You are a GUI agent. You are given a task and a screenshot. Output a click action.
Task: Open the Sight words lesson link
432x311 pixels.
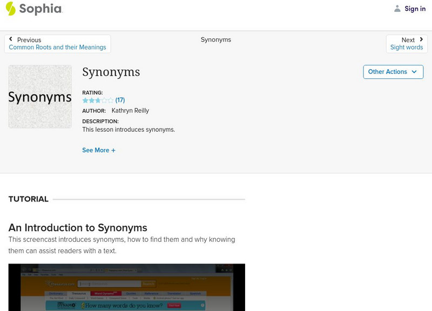407,48
